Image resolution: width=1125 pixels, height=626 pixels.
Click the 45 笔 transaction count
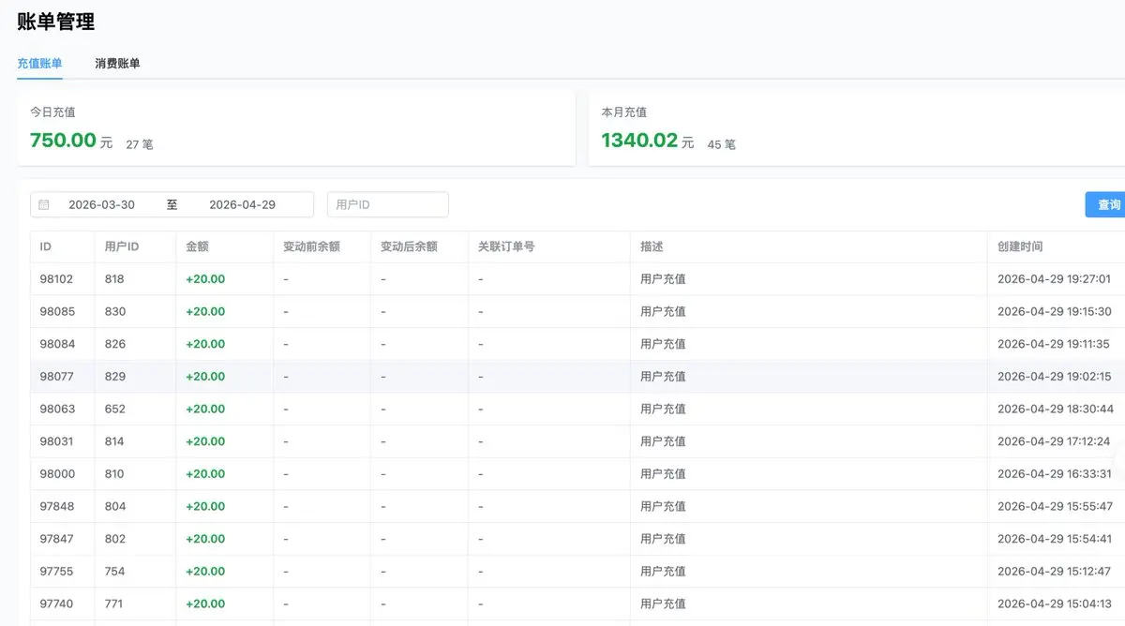pyautogui.click(x=722, y=144)
